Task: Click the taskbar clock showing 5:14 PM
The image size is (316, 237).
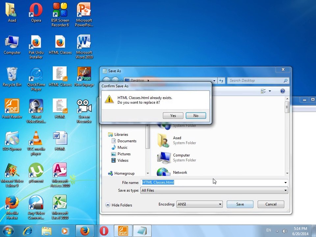Action: (x=300, y=231)
